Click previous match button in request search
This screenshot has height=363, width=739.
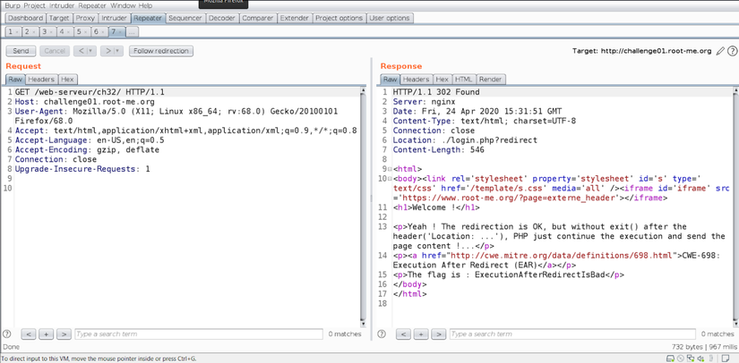pos(29,333)
